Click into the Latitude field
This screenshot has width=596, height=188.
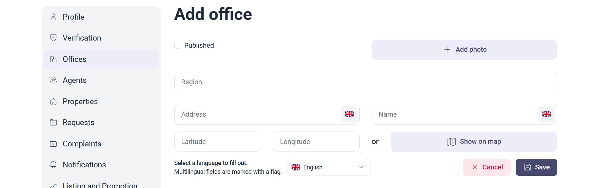point(218,142)
